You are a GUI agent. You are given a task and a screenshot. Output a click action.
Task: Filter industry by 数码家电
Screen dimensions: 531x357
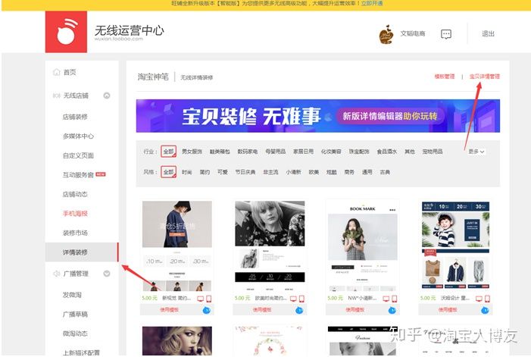tap(248, 152)
